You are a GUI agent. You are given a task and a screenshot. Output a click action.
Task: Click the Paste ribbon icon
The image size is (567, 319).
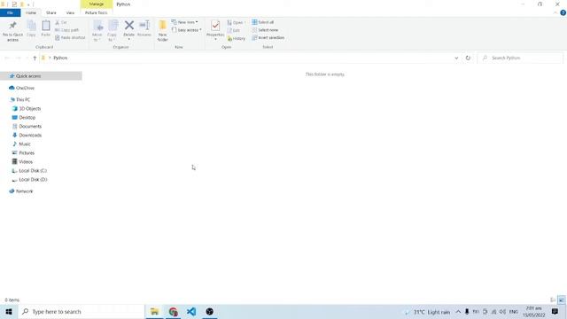coord(46,26)
